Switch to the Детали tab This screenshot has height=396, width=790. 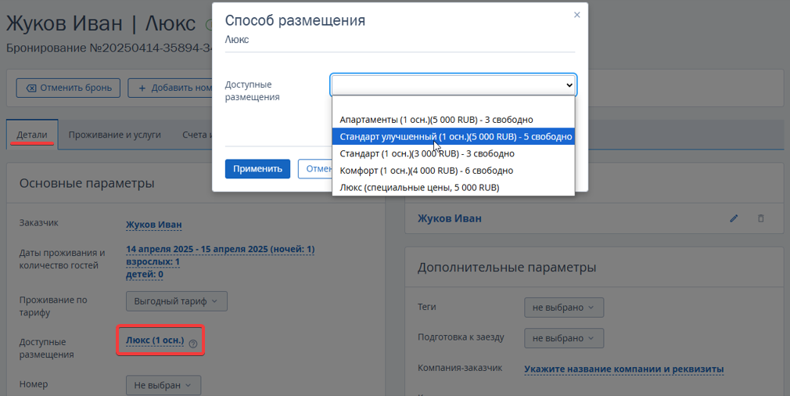32,135
